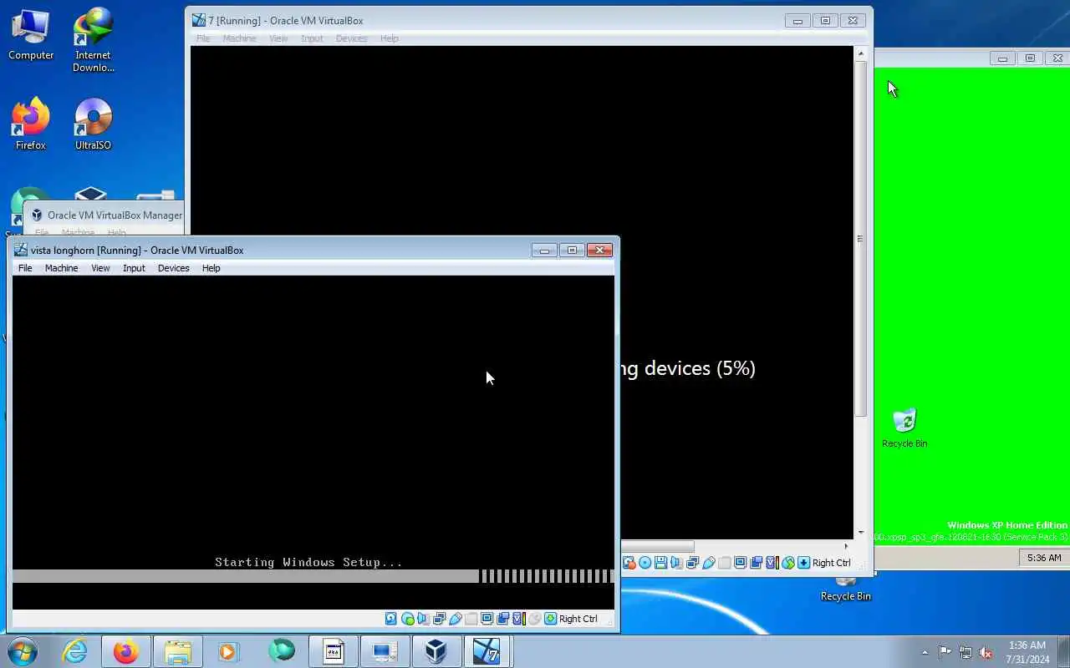
Task: Click the XP guest clock showing 5:36 AM
Action: pyautogui.click(x=1044, y=558)
